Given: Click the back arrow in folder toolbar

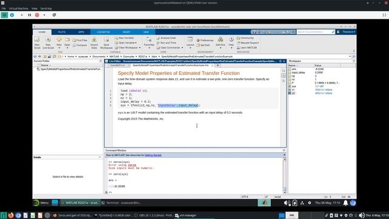Looking at the screenshot, I should coord(35,57).
